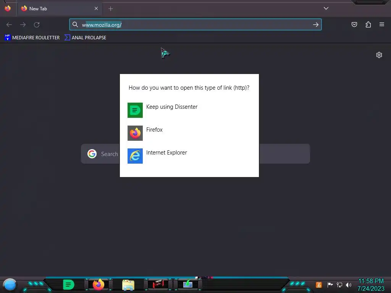391x293 pixels.
Task: Open the second bookmark in the bookmarks toolbar
Action: pyautogui.click(x=85, y=38)
